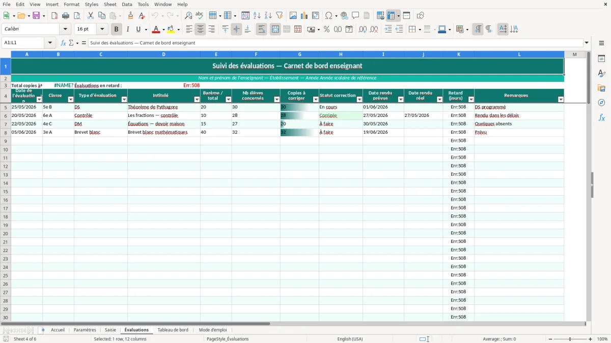Open the Calibri font name dropdown
This screenshot has height=343, width=611.
[x=65, y=29]
